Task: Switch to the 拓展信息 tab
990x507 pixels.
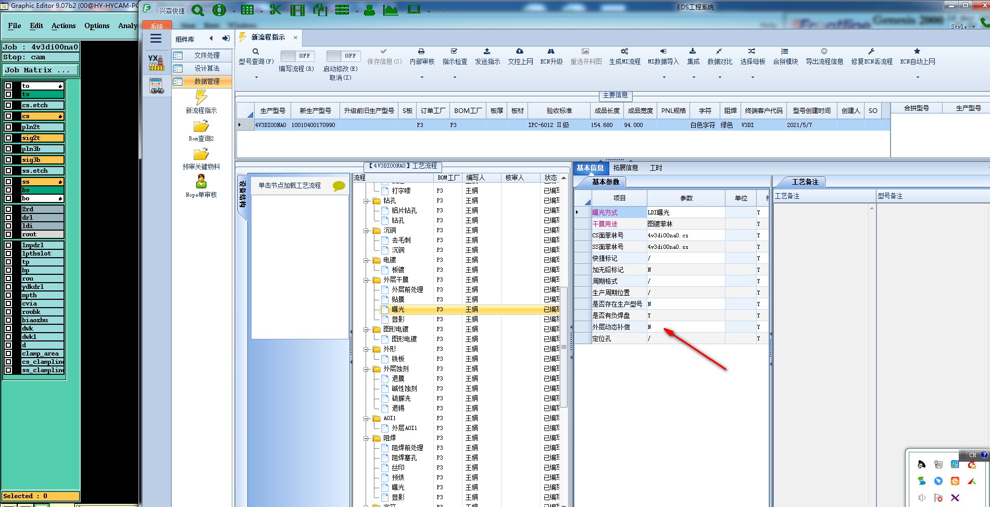Action: 625,168
